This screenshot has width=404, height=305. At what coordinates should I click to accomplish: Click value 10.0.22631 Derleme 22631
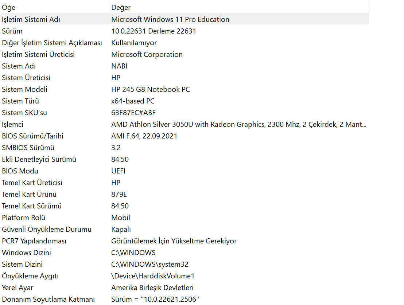tap(154, 31)
